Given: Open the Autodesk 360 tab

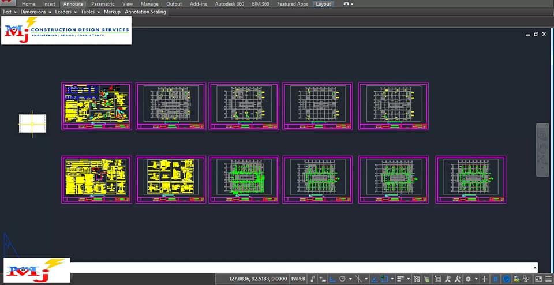Looking at the screenshot, I should coord(230,4).
